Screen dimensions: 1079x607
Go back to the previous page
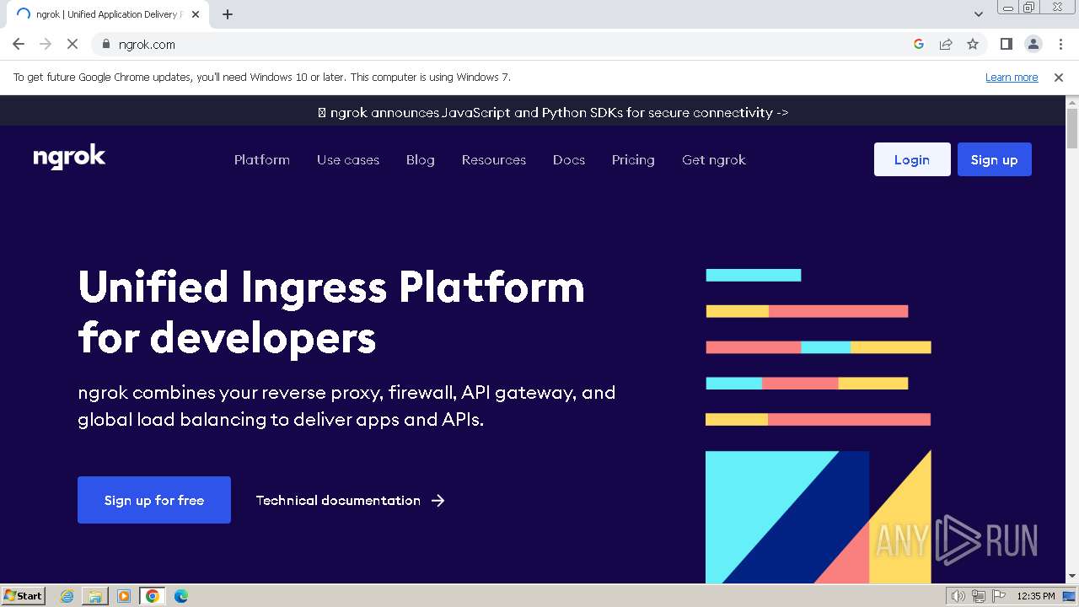pyautogui.click(x=19, y=44)
